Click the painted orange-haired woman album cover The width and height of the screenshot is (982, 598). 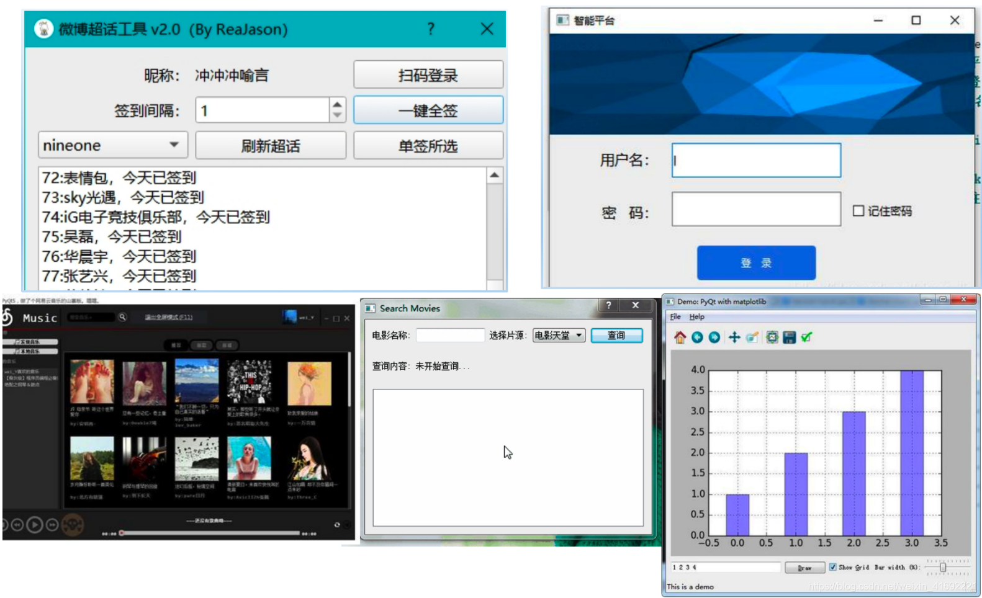pyautogui.click(x=309, y=383)
